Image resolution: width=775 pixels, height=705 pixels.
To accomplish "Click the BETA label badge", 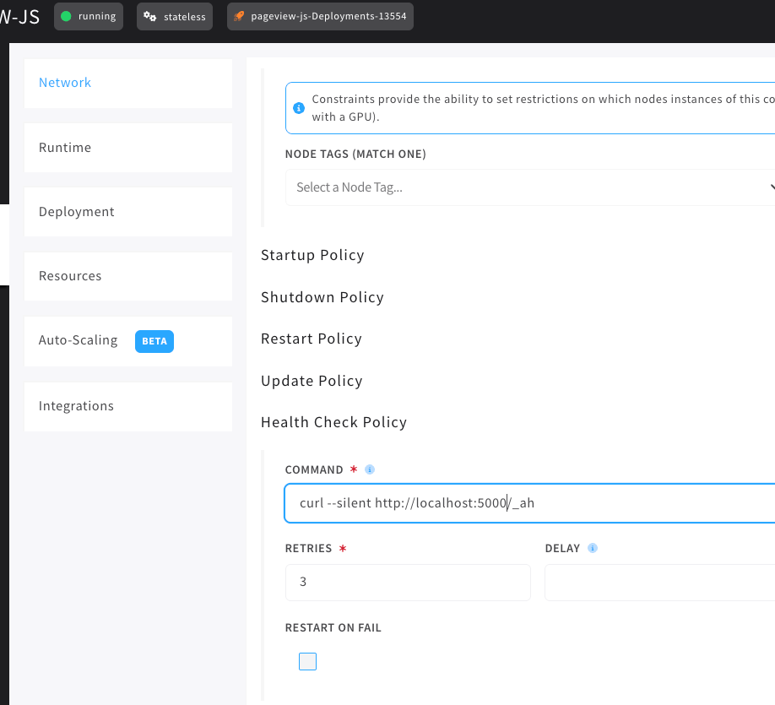I will (x=154, y=341).
